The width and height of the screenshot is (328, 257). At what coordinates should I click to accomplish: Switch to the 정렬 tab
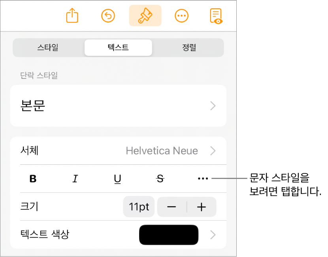click(x=189, y=48)
